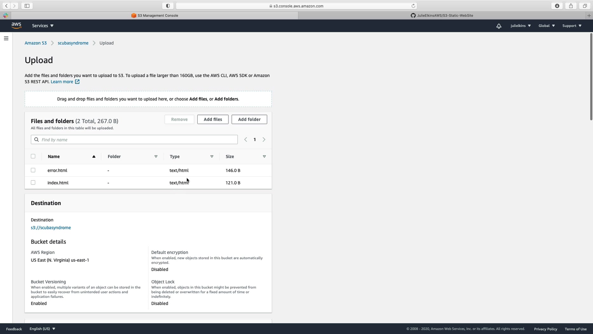Click the Upload breadcrumb text
The image size is (593, 334).
(106, 43)
